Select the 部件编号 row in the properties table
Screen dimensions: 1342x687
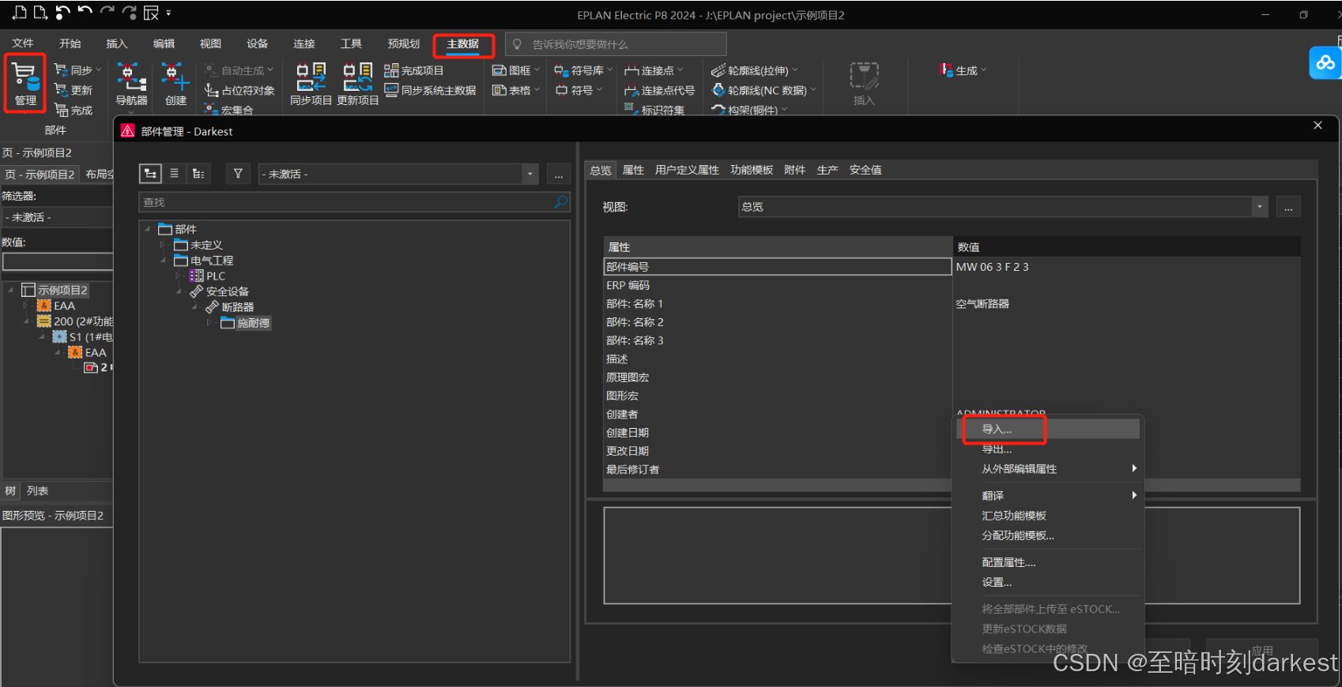777,267
